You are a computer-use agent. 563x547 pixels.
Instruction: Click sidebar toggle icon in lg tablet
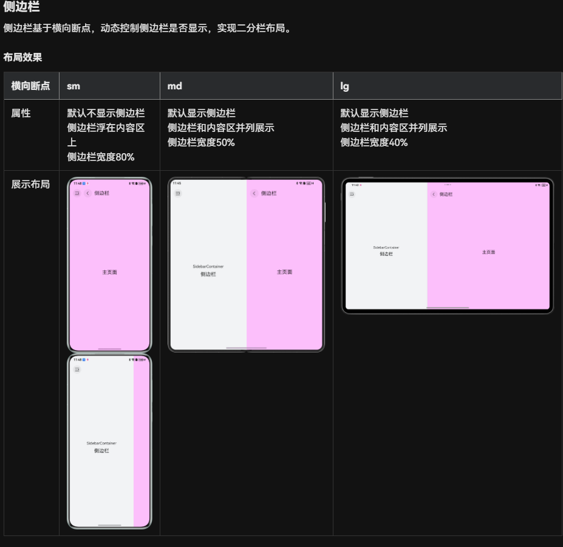tap(352, 194)
